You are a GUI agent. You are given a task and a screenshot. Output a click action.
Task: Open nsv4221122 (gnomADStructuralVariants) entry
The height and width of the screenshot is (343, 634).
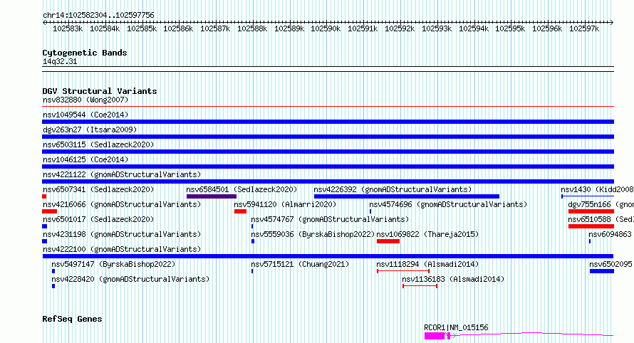tap(122, 174)
